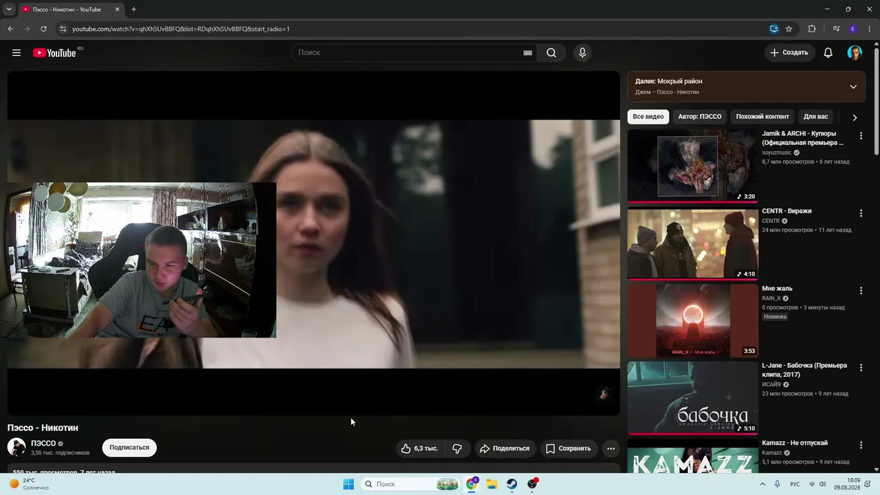
Task: Open the 'Создать' create menu
Action: point(789,53)
